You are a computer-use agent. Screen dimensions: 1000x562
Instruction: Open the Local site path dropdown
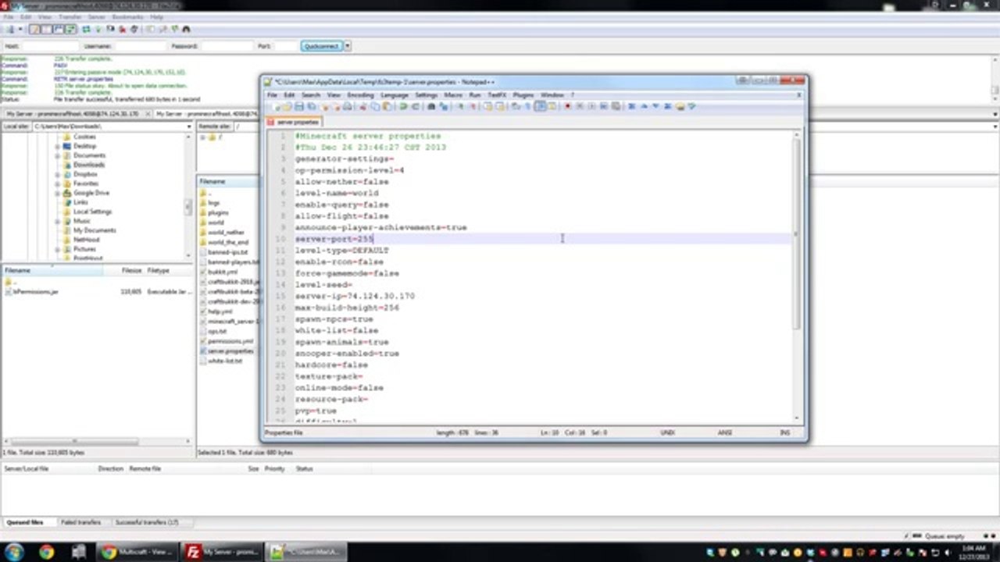click(189, 126)
